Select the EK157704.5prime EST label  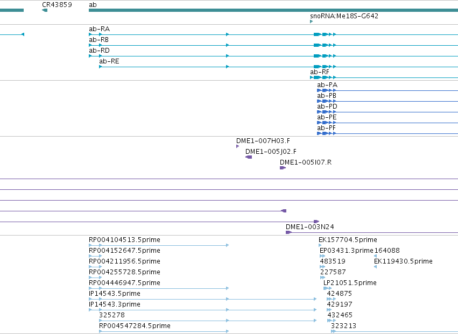[348, 240]
